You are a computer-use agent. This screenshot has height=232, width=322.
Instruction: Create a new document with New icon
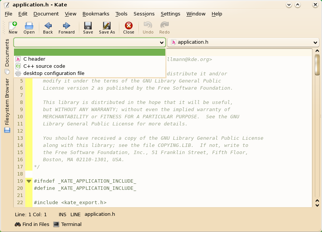point(13,27)
